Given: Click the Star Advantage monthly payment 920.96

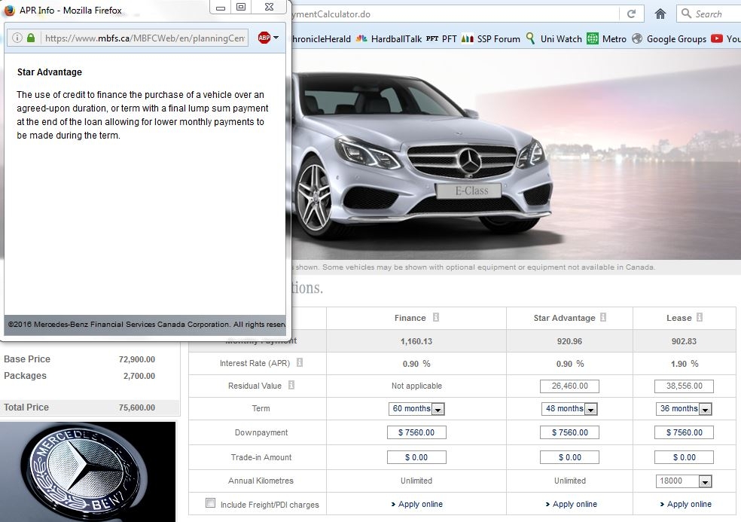Looking at the screenshot, I should [x=569, y=341].
